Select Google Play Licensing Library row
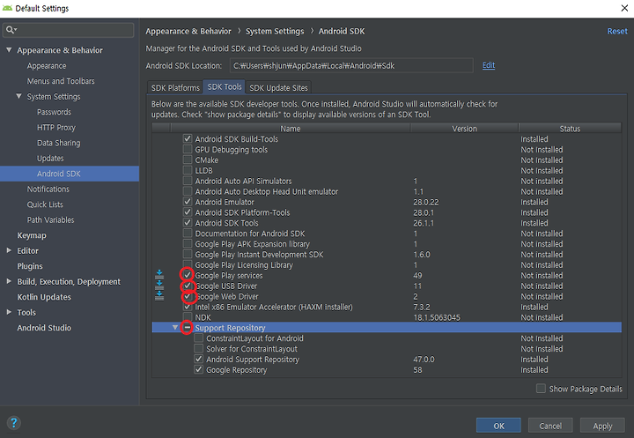634x438 pixels. 387,264
